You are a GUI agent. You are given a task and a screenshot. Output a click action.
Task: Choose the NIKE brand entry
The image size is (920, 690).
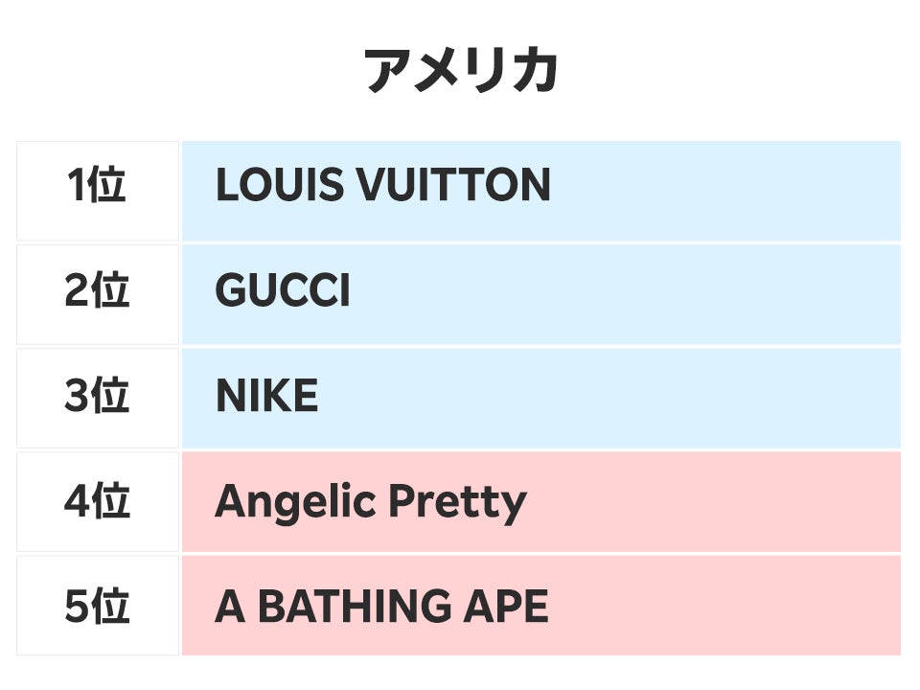266,397
